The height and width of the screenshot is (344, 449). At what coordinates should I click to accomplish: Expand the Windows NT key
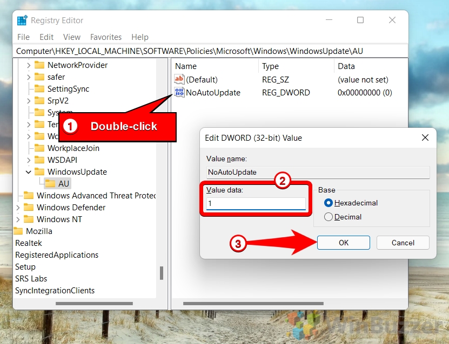point(18,219)
